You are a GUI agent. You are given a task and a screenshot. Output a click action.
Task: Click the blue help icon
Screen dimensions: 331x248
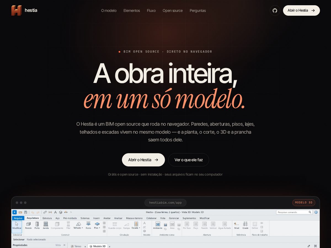pos(316,212)
